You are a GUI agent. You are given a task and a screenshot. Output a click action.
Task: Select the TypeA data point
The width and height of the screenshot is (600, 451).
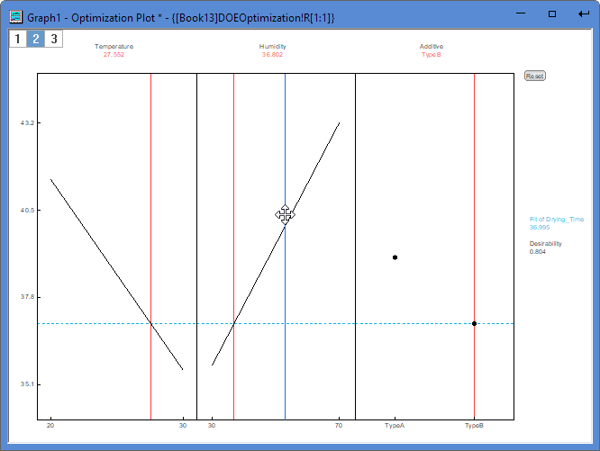395,257
